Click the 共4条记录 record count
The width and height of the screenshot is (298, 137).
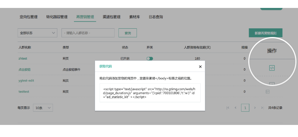[x=275, y=108]
